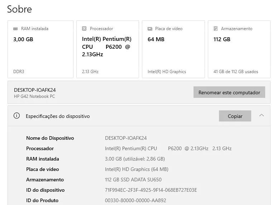Click the info icon beside Especificações do dispositivo

[x=16, y=116]
